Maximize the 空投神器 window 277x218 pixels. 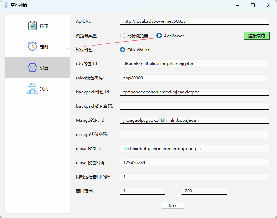[253, 5]
